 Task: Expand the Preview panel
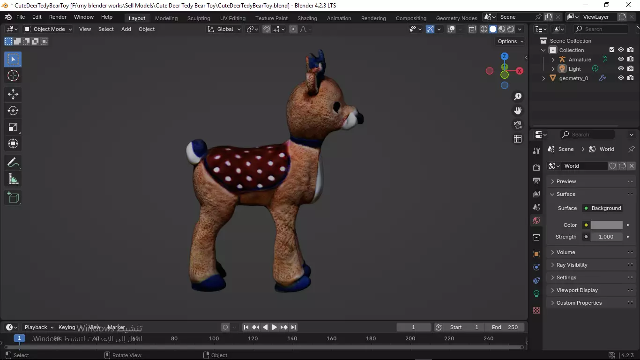pos(591,181)
